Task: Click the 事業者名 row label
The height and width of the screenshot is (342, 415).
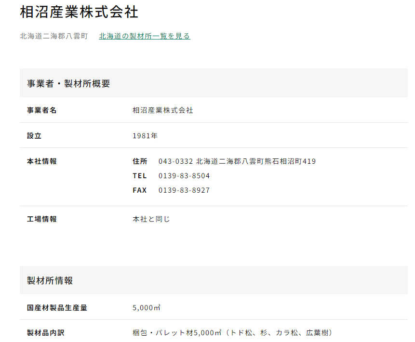Action: (x=42, y=110)
